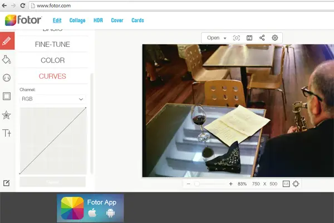Viewport: 334px width, 223px height.
Task: Show the image at actual 1:1 size
Action: [286, 184]
